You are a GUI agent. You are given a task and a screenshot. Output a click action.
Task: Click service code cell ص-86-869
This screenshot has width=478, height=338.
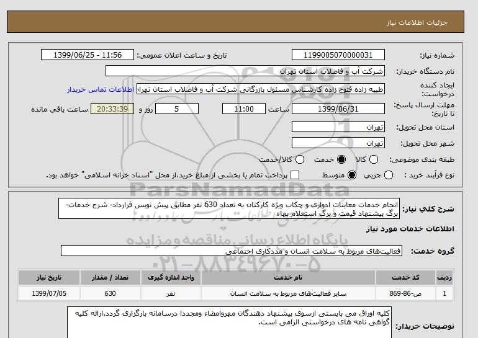click(405, 293)
